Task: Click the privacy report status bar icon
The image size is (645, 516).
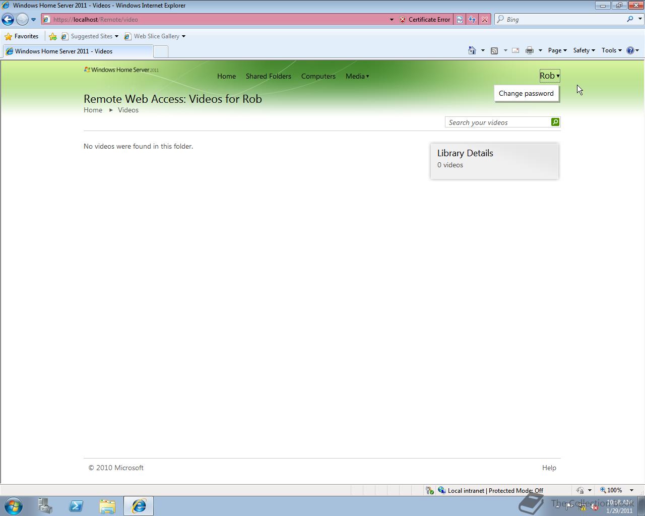Action: [580, 490]
